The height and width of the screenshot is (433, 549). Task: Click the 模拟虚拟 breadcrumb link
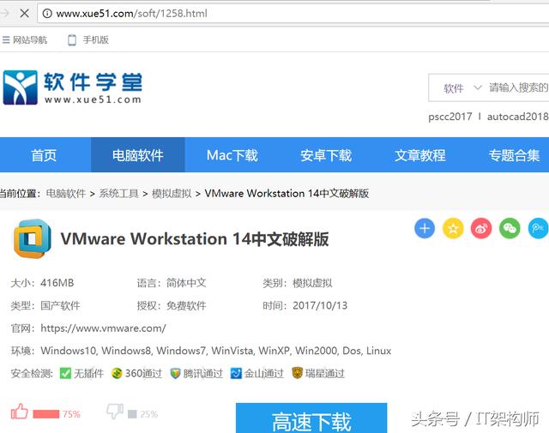[172, 193]
